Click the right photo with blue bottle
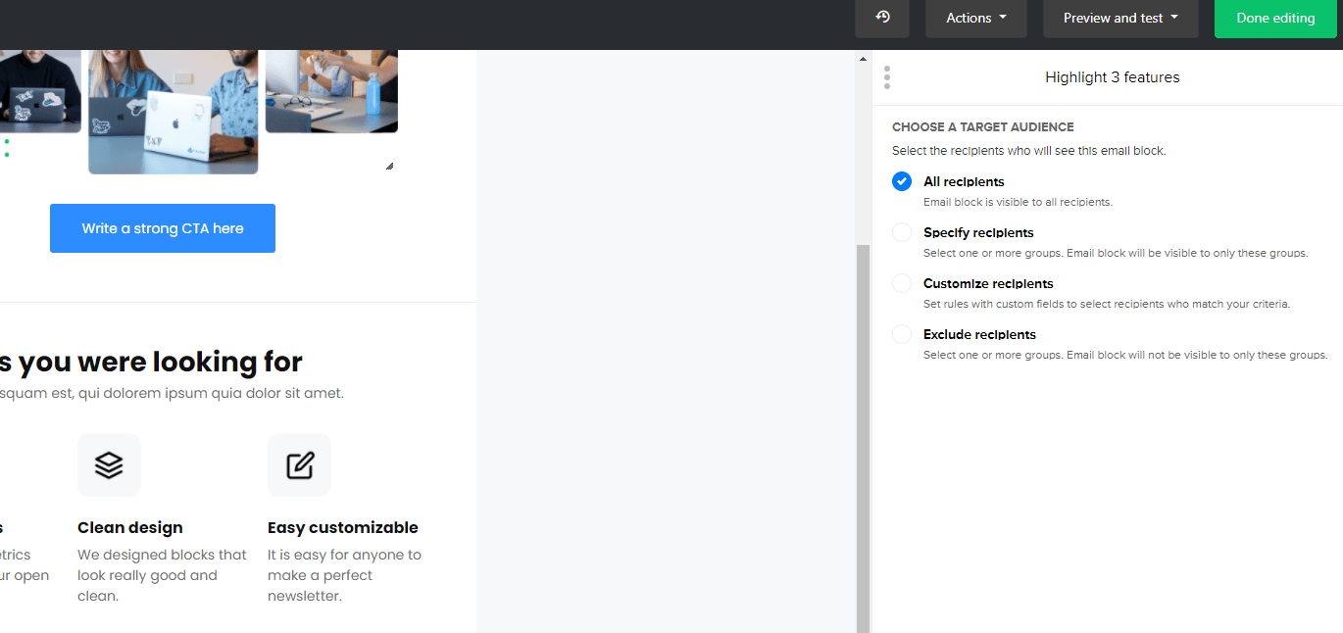This screenshot has width=1343, height=633. [x=331, y=90]
